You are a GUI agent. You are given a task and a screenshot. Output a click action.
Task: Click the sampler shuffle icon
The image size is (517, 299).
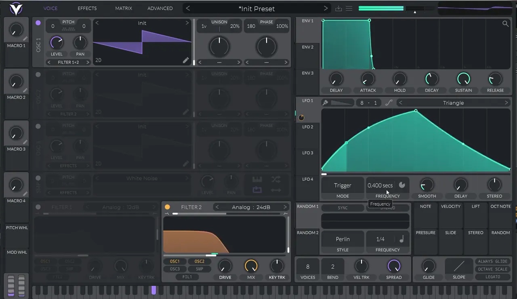point(276,180)
